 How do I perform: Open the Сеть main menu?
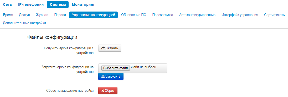coord(8,4)
